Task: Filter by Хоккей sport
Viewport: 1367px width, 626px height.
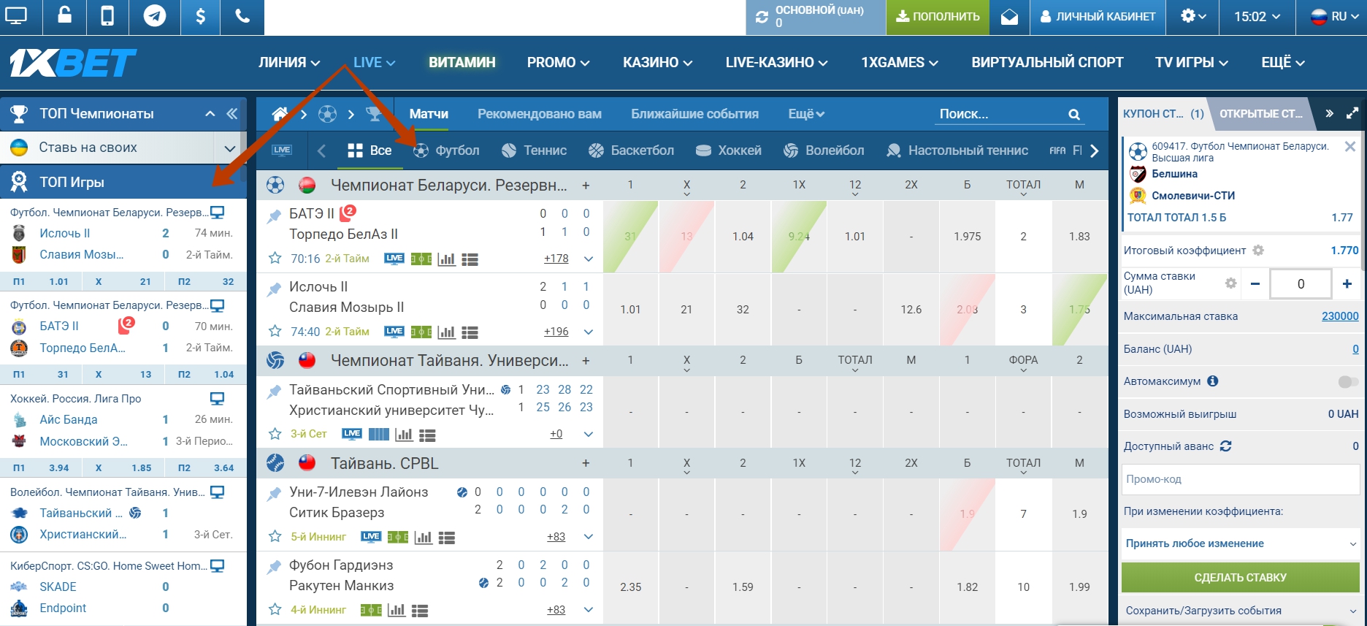Action: (x=728, y=150)
